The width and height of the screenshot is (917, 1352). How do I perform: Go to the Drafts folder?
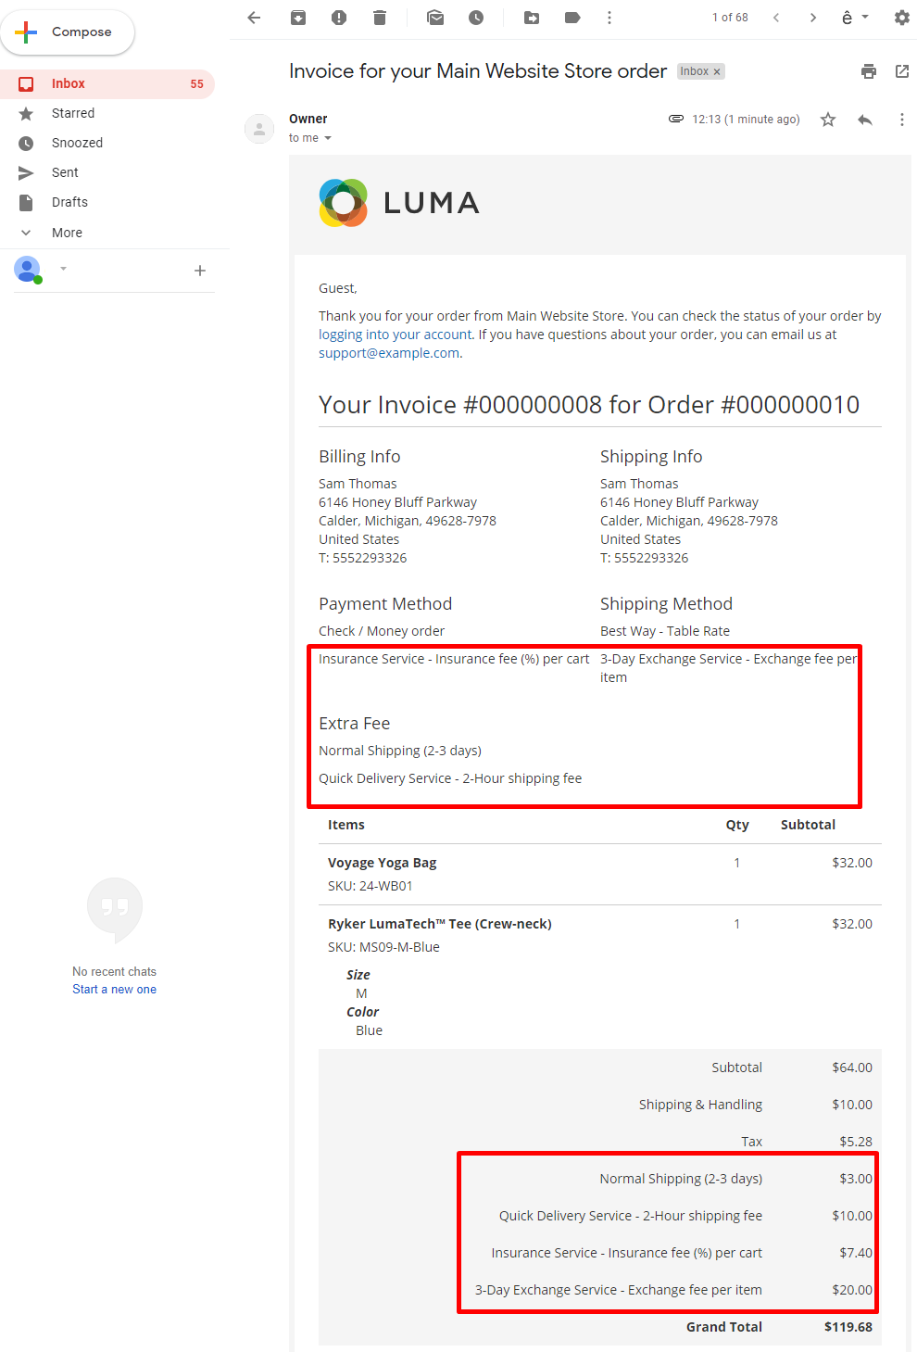pyautogui.click(x=69, y=202)
